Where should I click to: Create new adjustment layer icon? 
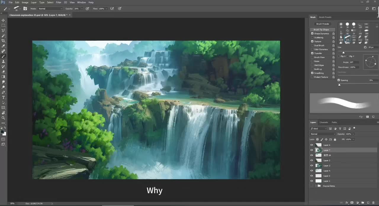click(x=357, y=203)
